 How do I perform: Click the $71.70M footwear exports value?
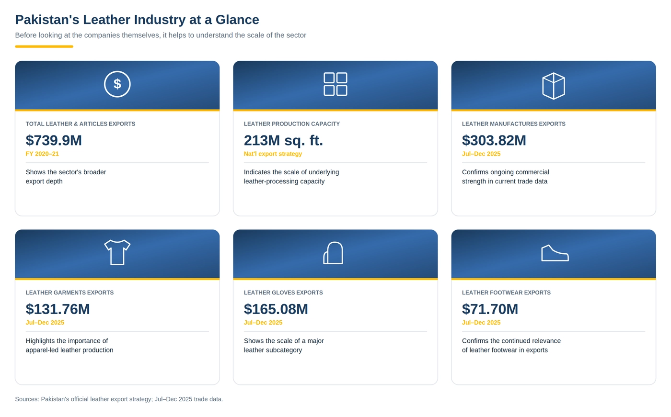[490, 309]
